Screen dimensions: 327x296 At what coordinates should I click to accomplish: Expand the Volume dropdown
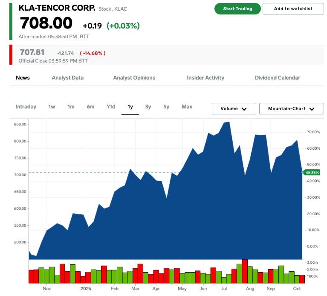(x=234, y=109)
